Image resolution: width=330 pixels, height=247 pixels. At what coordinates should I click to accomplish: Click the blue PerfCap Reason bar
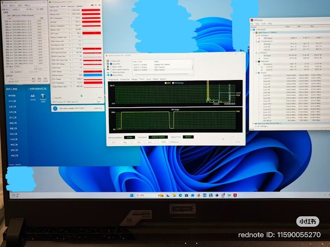click(x=93, y=75)
